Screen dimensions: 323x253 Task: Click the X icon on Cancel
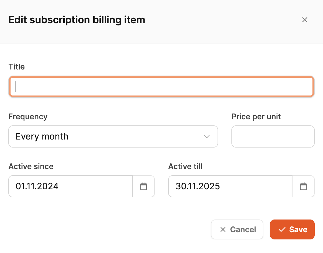coord(223,229)
